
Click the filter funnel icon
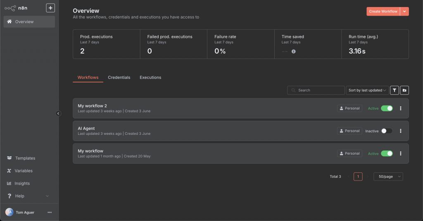[x=394, y=90]
